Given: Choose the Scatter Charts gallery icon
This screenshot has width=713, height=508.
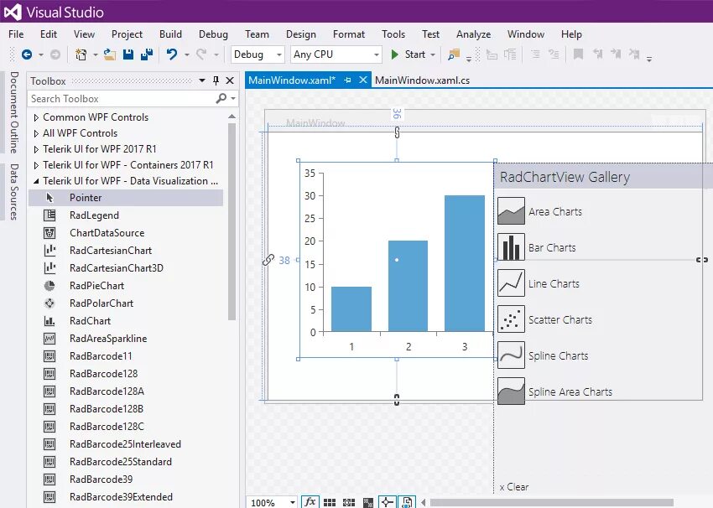Looking at the screenshot, I should tap(511, 319).
